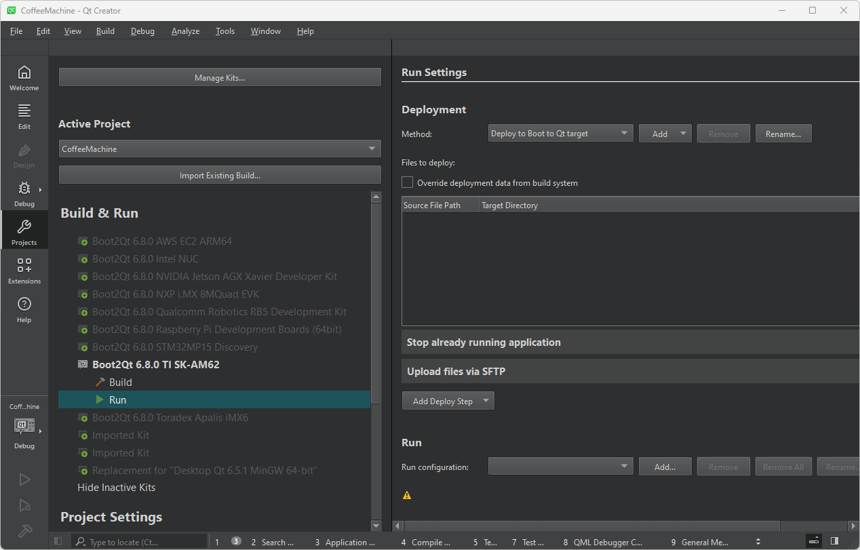Open the Analyze menu
This screenshot has height=550, width=860.
[185, 31]
